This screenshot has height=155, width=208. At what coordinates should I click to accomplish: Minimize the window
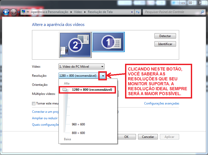183,3
